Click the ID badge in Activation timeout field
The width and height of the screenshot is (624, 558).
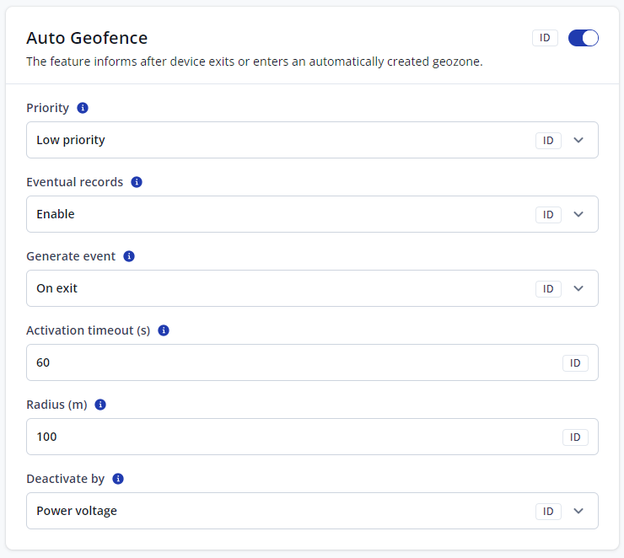click(x=575, y=363)
